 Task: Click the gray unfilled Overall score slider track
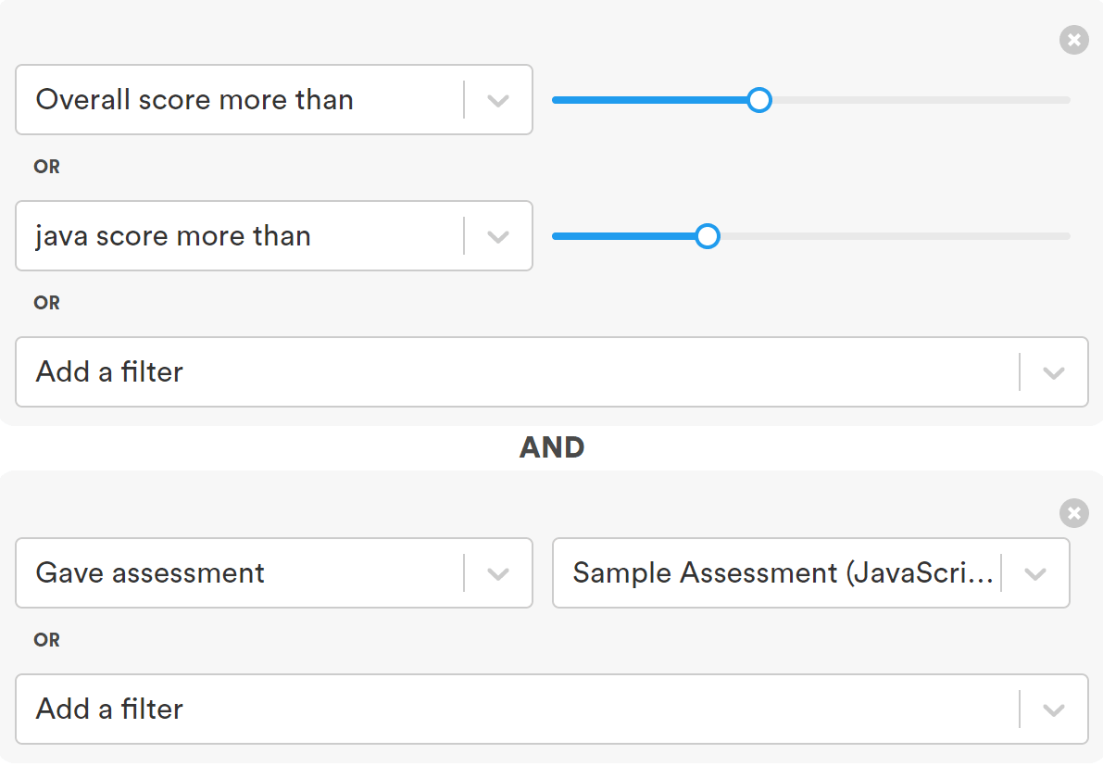coord(921,100)
